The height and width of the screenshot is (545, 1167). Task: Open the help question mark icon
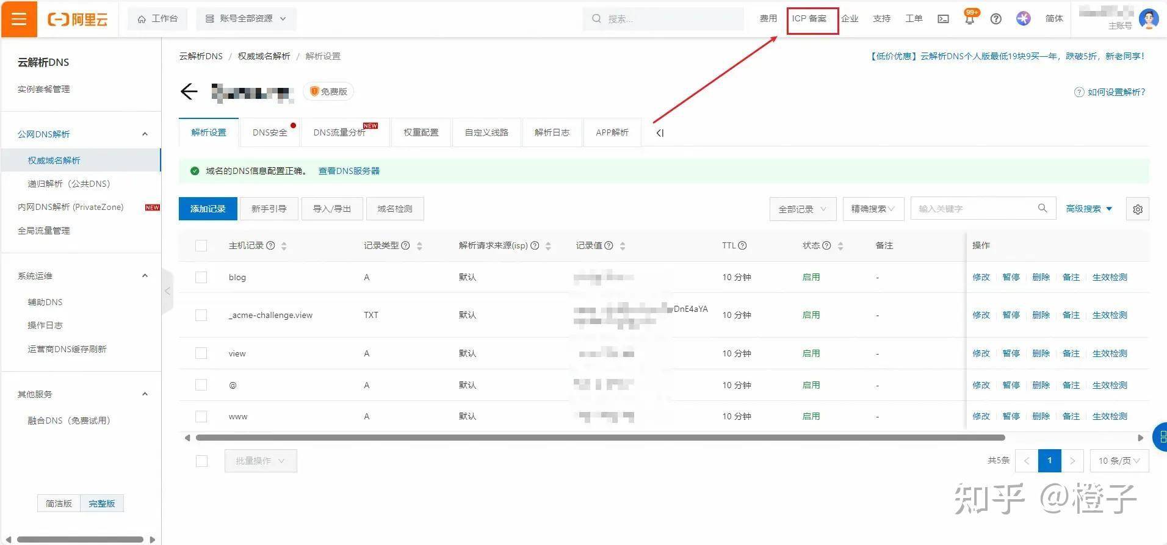click(x=996, y=19)
